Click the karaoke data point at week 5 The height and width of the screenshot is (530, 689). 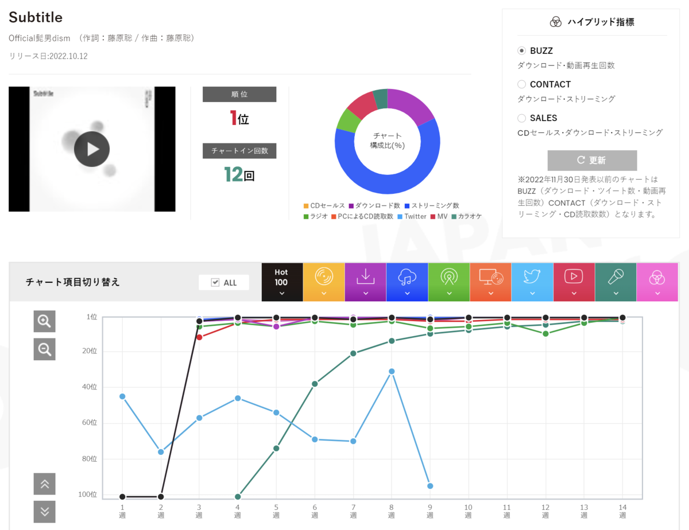pos(276,448)
